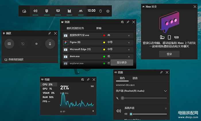Click the explorer.exe row

coord(86,64)
